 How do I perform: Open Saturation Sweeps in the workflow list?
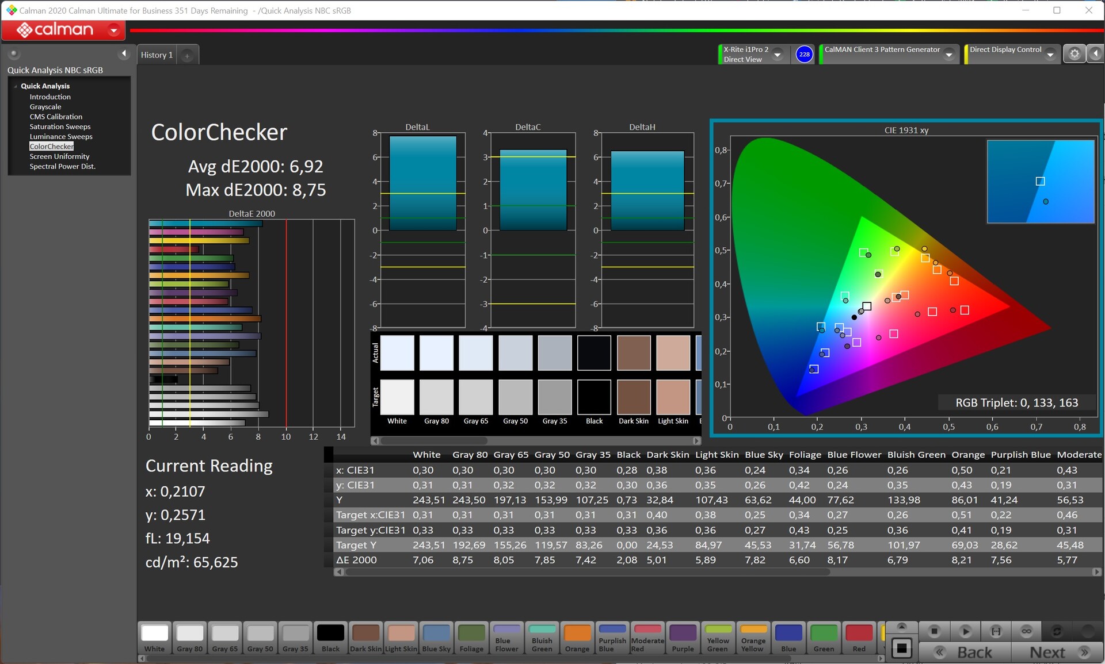60,126
